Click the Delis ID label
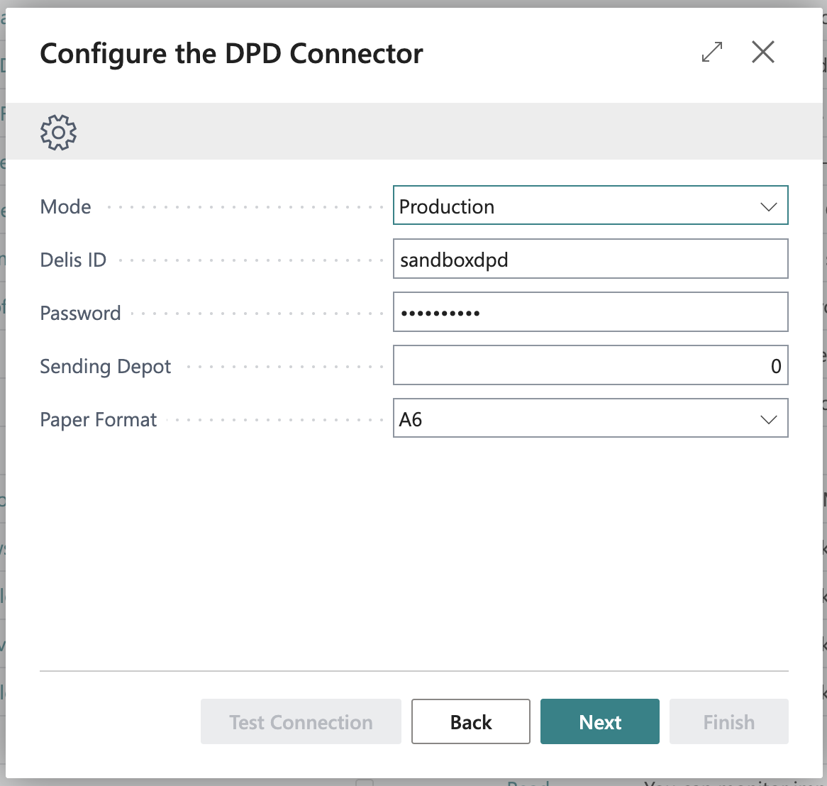This screenshot has height=786, width=827. pos(73,260)
